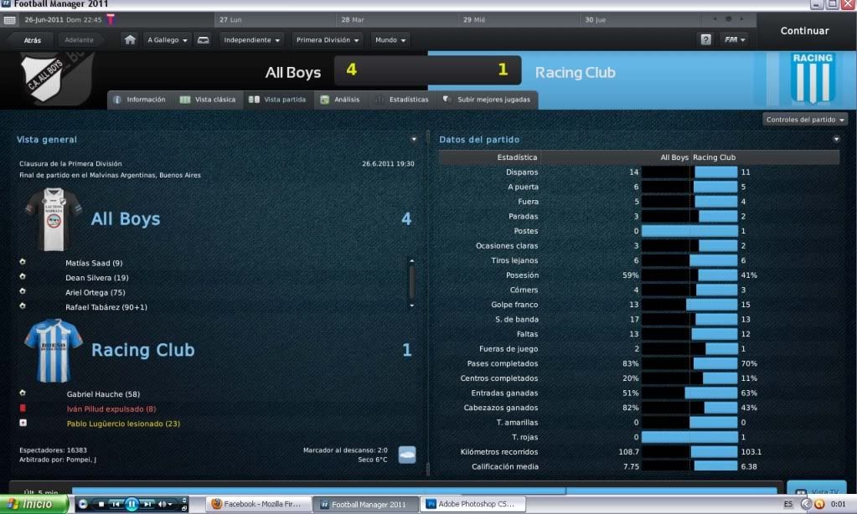Click the Racing Club crest
This screenshot has height=514, width=857.
pyautogui.click(x=813, y=78)
